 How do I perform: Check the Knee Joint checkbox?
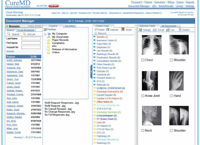click(x=143, y=96)
